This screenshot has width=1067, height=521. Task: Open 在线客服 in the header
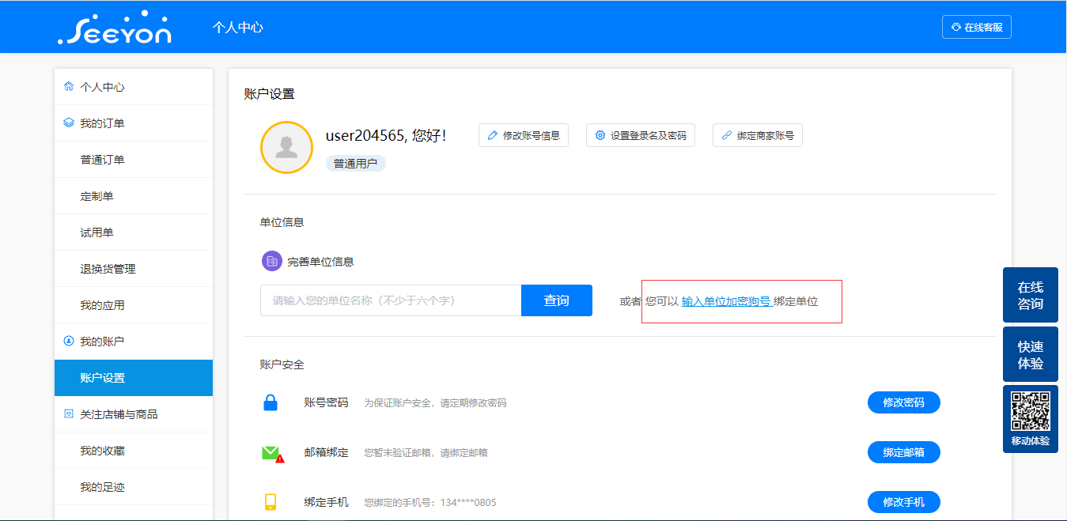click(977, 27)
